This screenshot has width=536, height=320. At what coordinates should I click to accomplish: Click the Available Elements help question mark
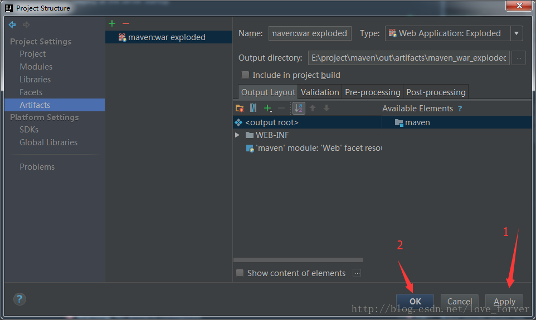pos(460,109)
